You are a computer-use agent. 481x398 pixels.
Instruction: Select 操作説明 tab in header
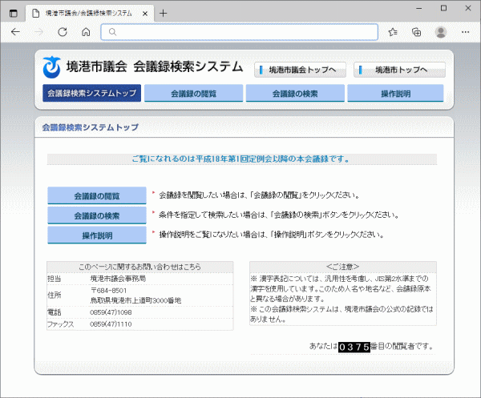point(396,94)
